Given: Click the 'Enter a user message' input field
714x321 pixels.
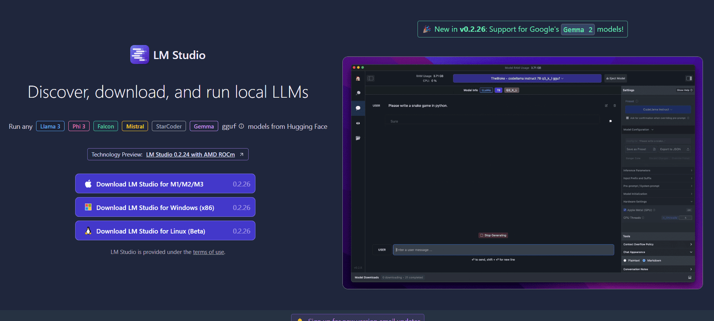Looking at the screenshot, I should (x=503, y=250).
